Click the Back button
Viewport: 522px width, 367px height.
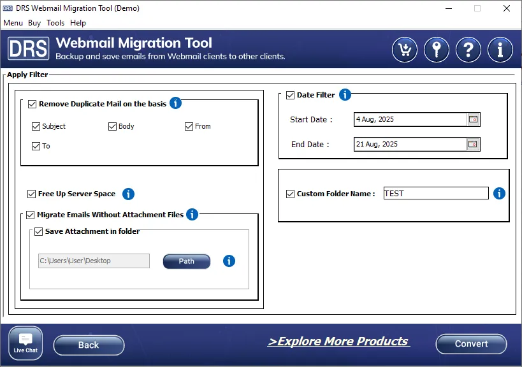pyautogui.click(x=89, y=345)
